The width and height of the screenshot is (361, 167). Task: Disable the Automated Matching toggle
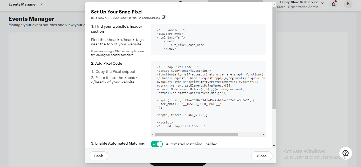pyautogui.click(x=157, y=144)
